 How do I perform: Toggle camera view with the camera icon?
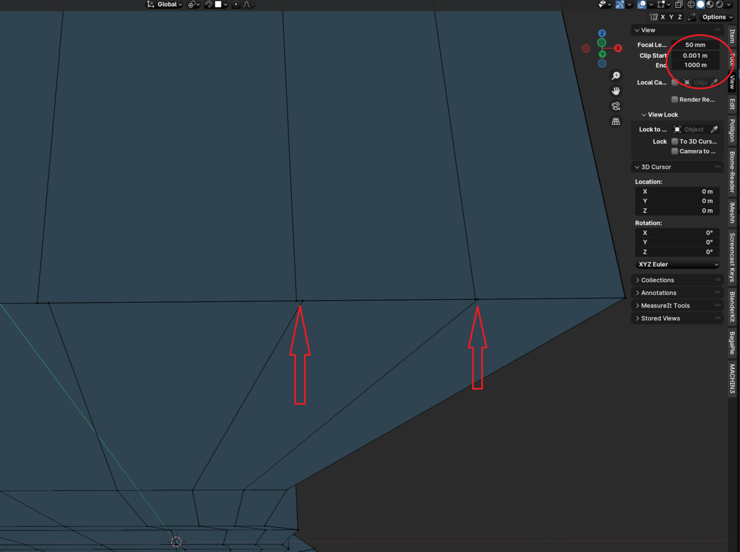click(x=616, y=106)
